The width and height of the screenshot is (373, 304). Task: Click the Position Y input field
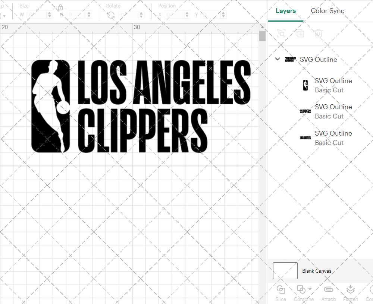click(x=211, y=15)
